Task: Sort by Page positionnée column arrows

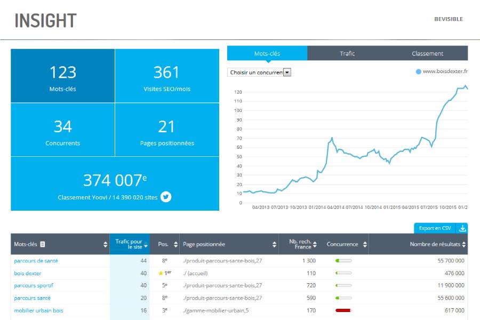Action: click(x=274, y=244)
